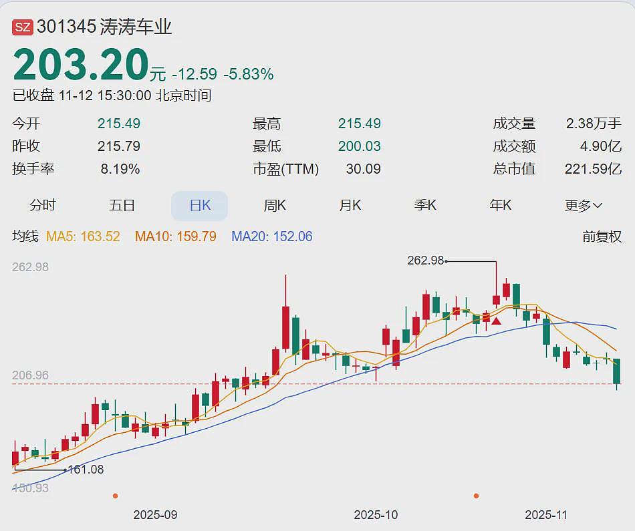Click the last green candlestick at chart's right edge
635x531 pixels.
(617, 371)
